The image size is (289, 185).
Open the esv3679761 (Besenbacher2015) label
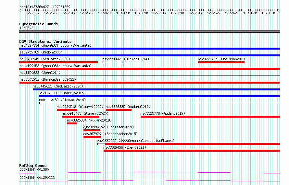110,134
